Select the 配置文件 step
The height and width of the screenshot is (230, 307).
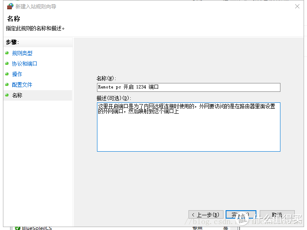(x=22, y=85)
